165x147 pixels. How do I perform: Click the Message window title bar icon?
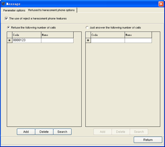coord(3,4)
